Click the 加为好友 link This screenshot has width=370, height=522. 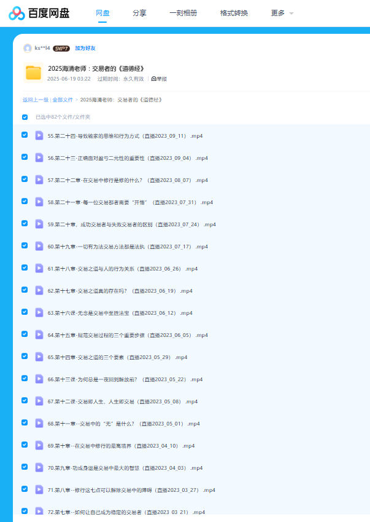(85, 48)
